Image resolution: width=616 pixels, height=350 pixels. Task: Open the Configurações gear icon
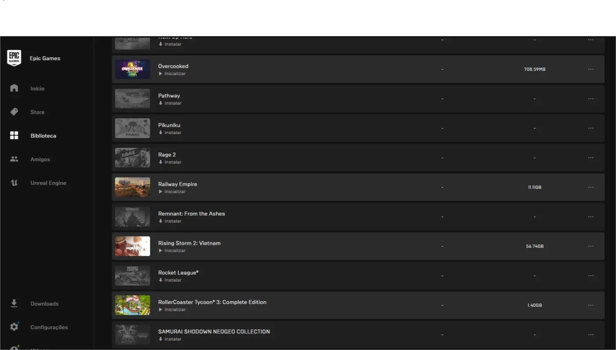tap(14, 327)
